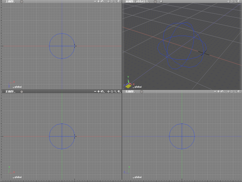This screenshot has height=182, width=242.
Task: Click the yellow work plane icon in perspective view
Action: point(128,86)
